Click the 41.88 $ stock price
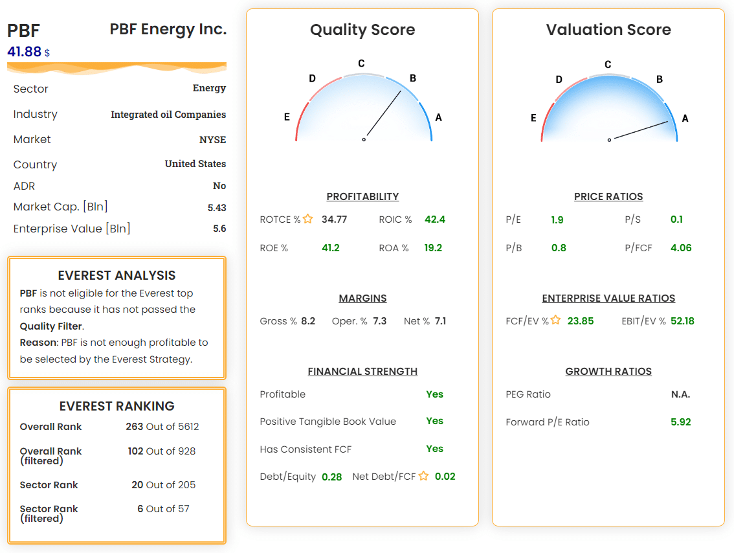 click(28, 52)
